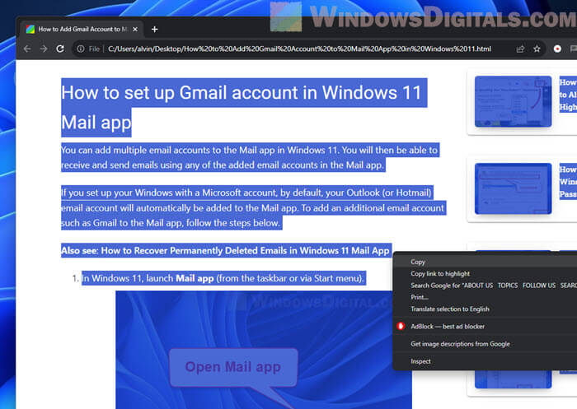Select the 'How to Add Gmail Account' browser tab
The height and width of the screenshot is (409, 577).
pyautogui.click(x=82, y=29)
